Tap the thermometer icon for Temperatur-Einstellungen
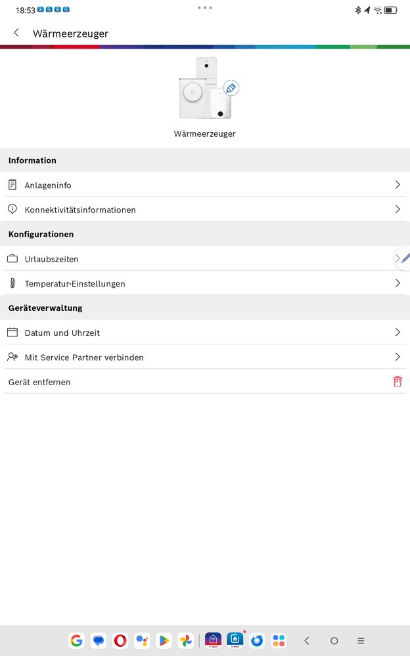This screenshot has width=410, height=656. click(x=12, y=283)
